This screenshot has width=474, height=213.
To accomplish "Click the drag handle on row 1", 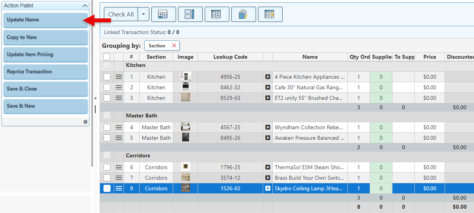I will [x=119, y=77].
